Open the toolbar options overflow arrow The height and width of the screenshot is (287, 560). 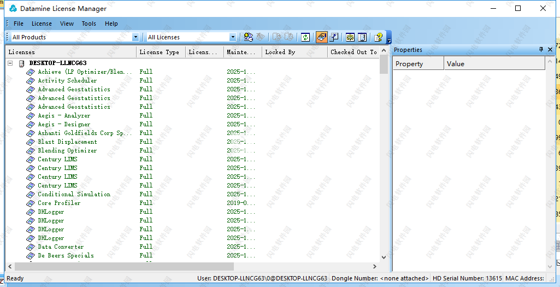(389, 38)
